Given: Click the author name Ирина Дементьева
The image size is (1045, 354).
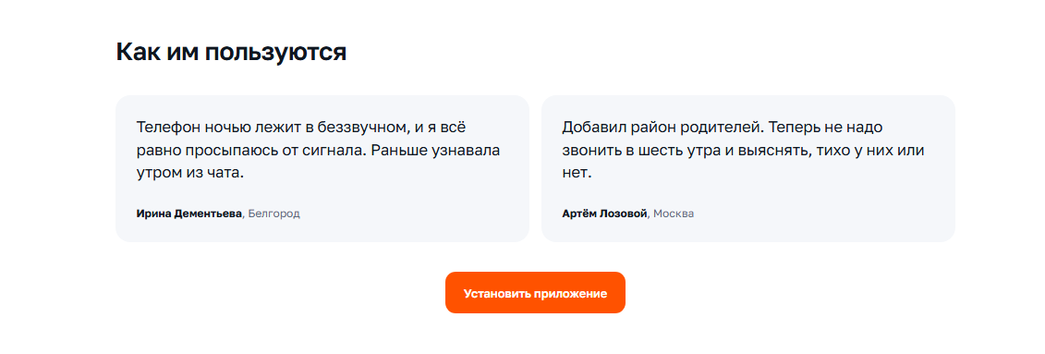Looking at the screenshot, I should coord(189,214).
